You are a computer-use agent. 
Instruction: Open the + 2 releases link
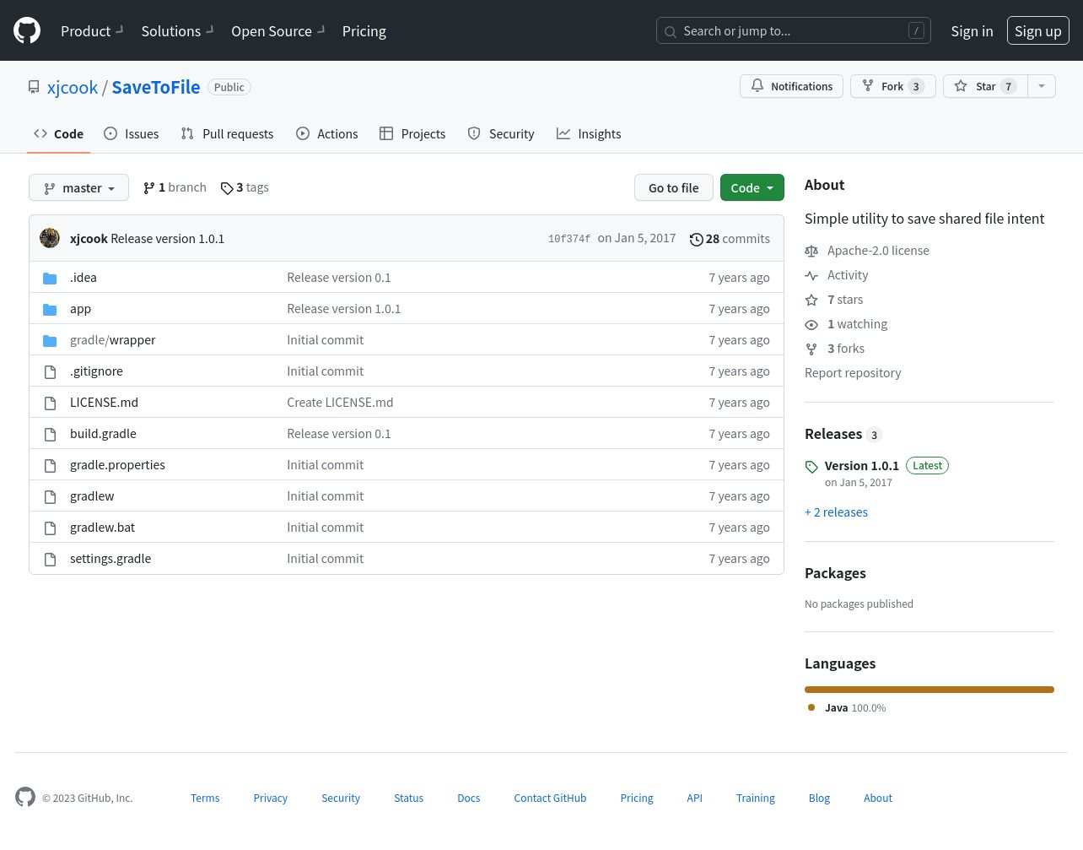coord(836,512)
